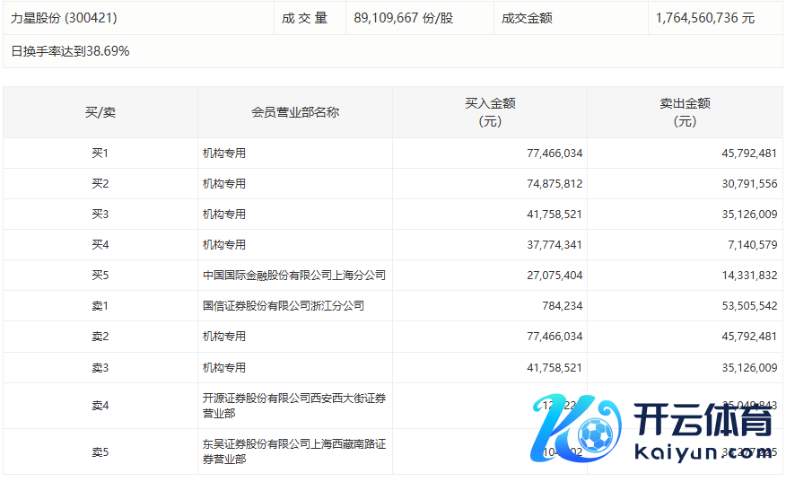Viewport: 786px width, 482px height.
Task: Open 开源证券 西安西大街证券营业部 entry
Action: (x=293, y=406)
